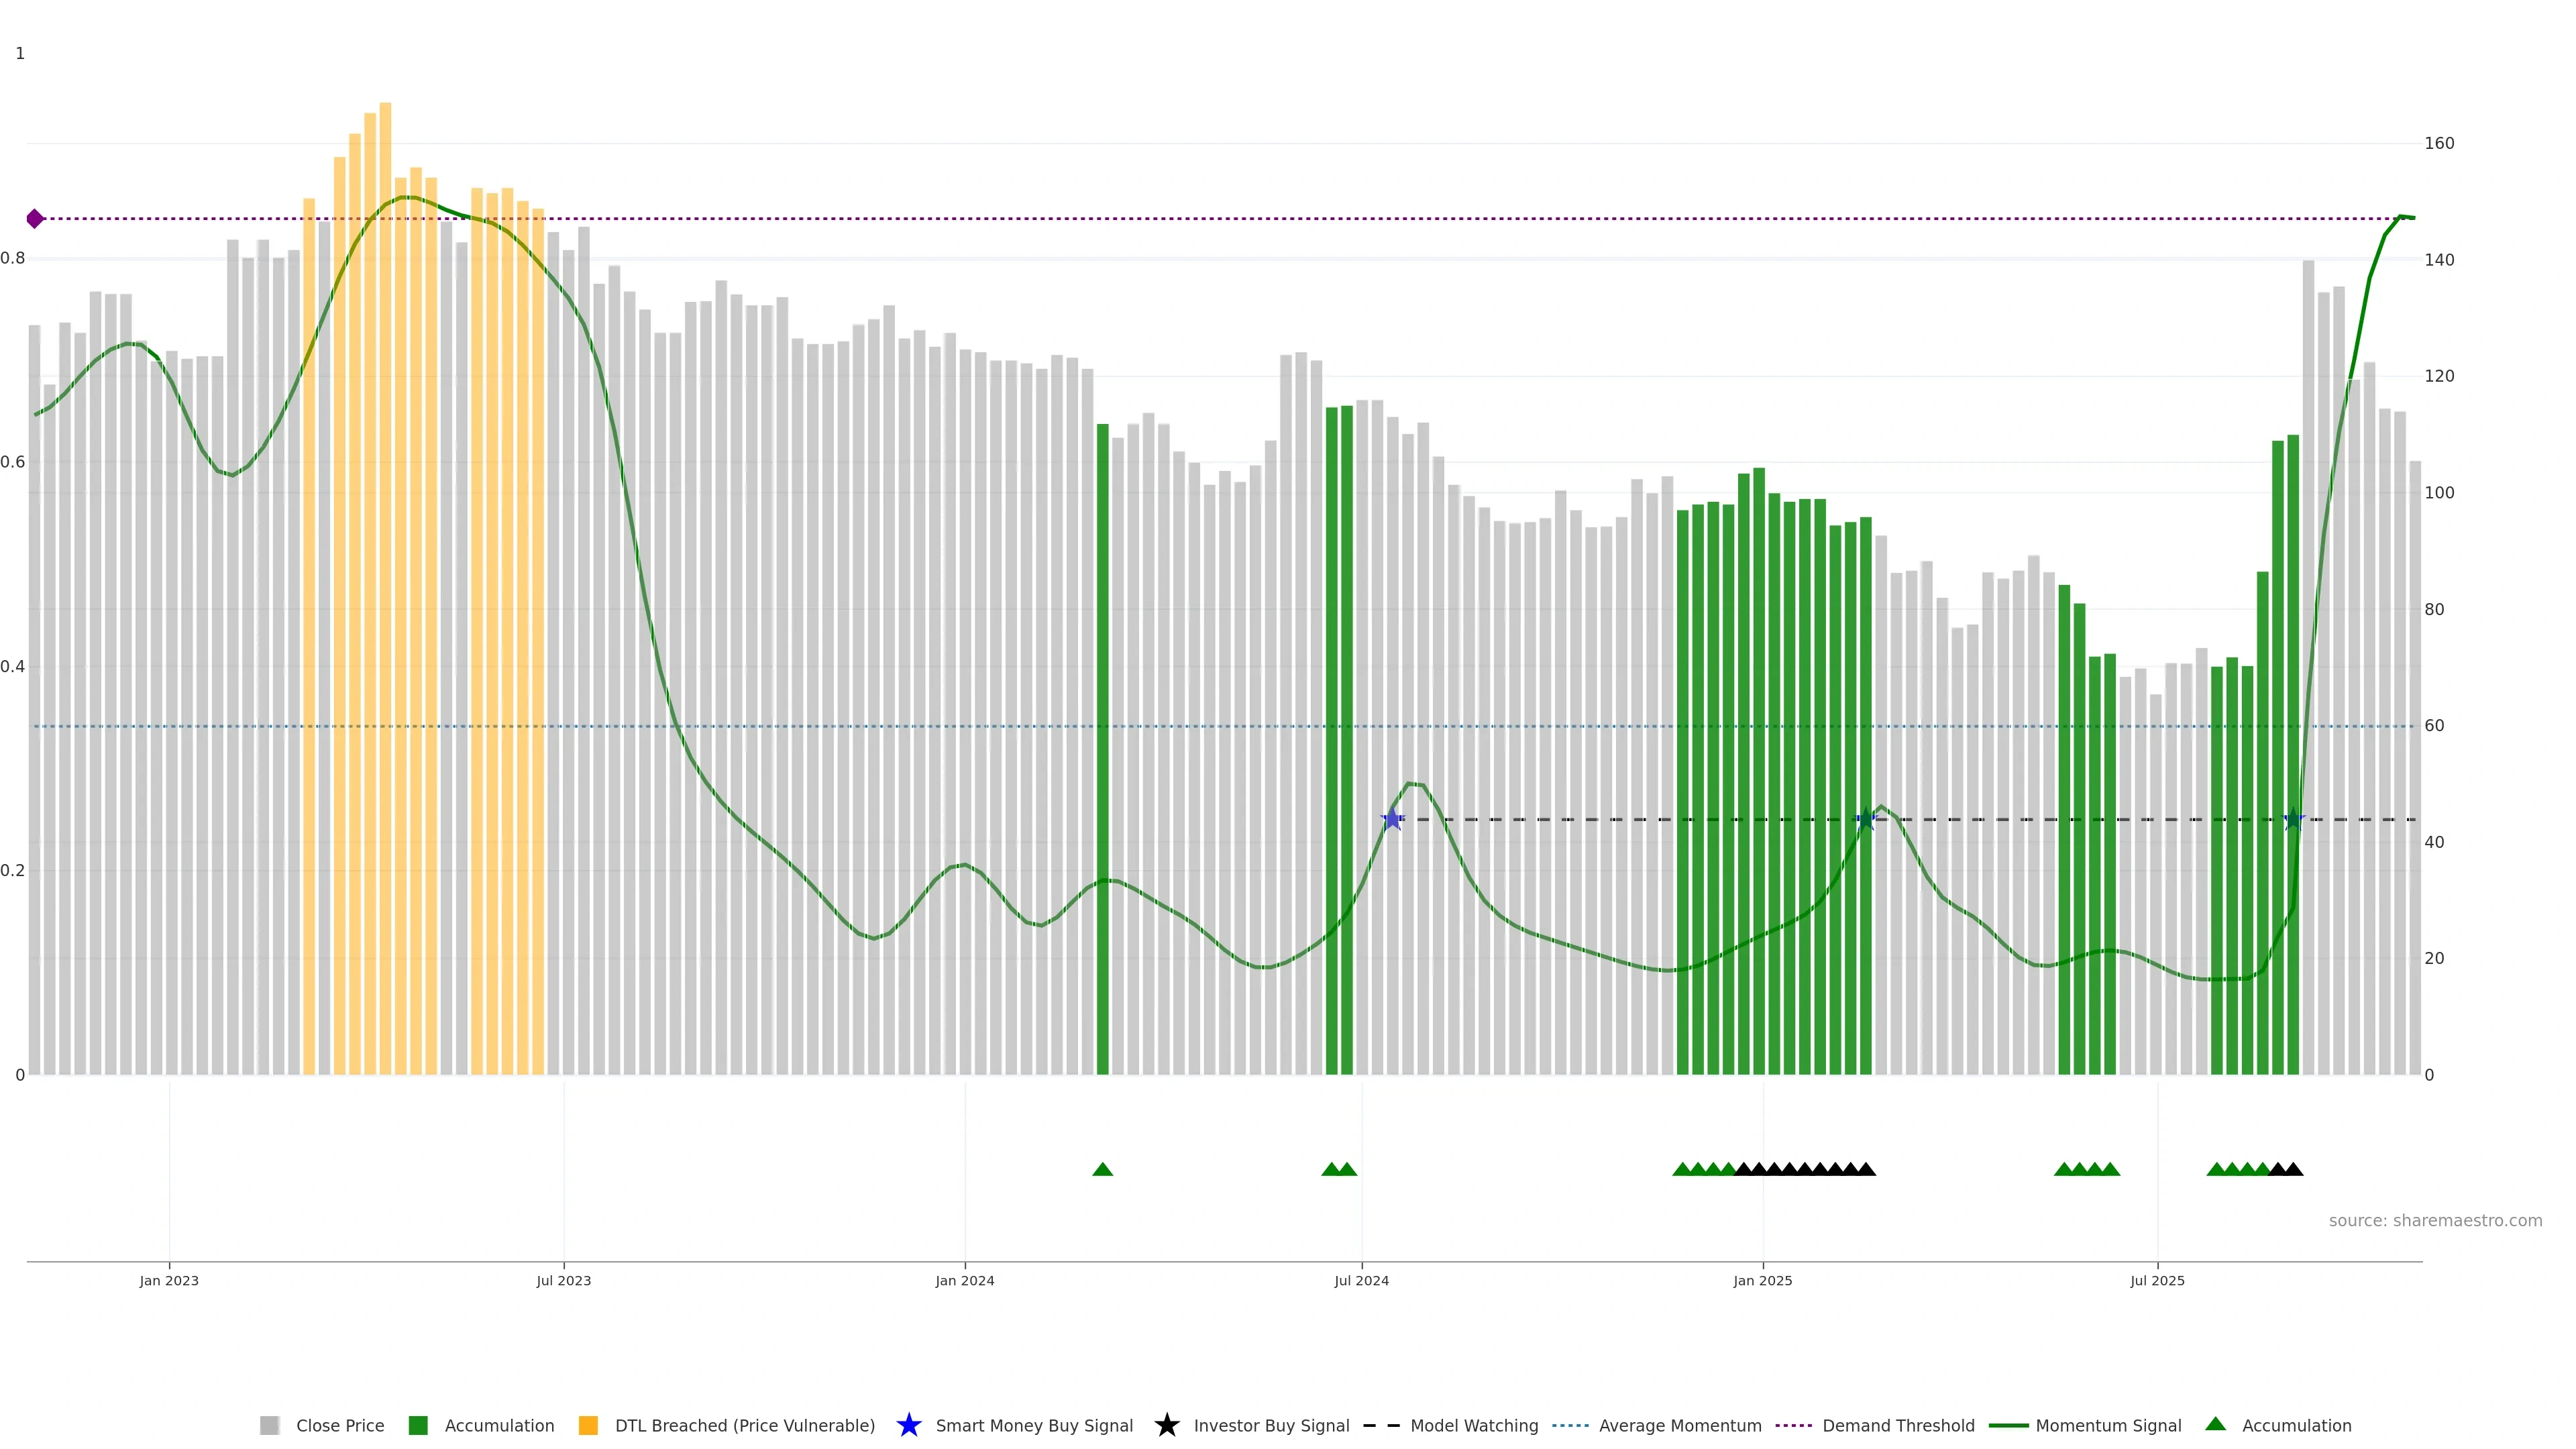Toggle the Model Watching dashed line legend
Viewport: 2576px width, 1449px height.
point(1473,1426)
